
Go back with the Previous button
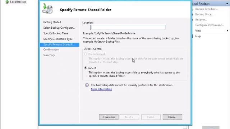[109, 117]
